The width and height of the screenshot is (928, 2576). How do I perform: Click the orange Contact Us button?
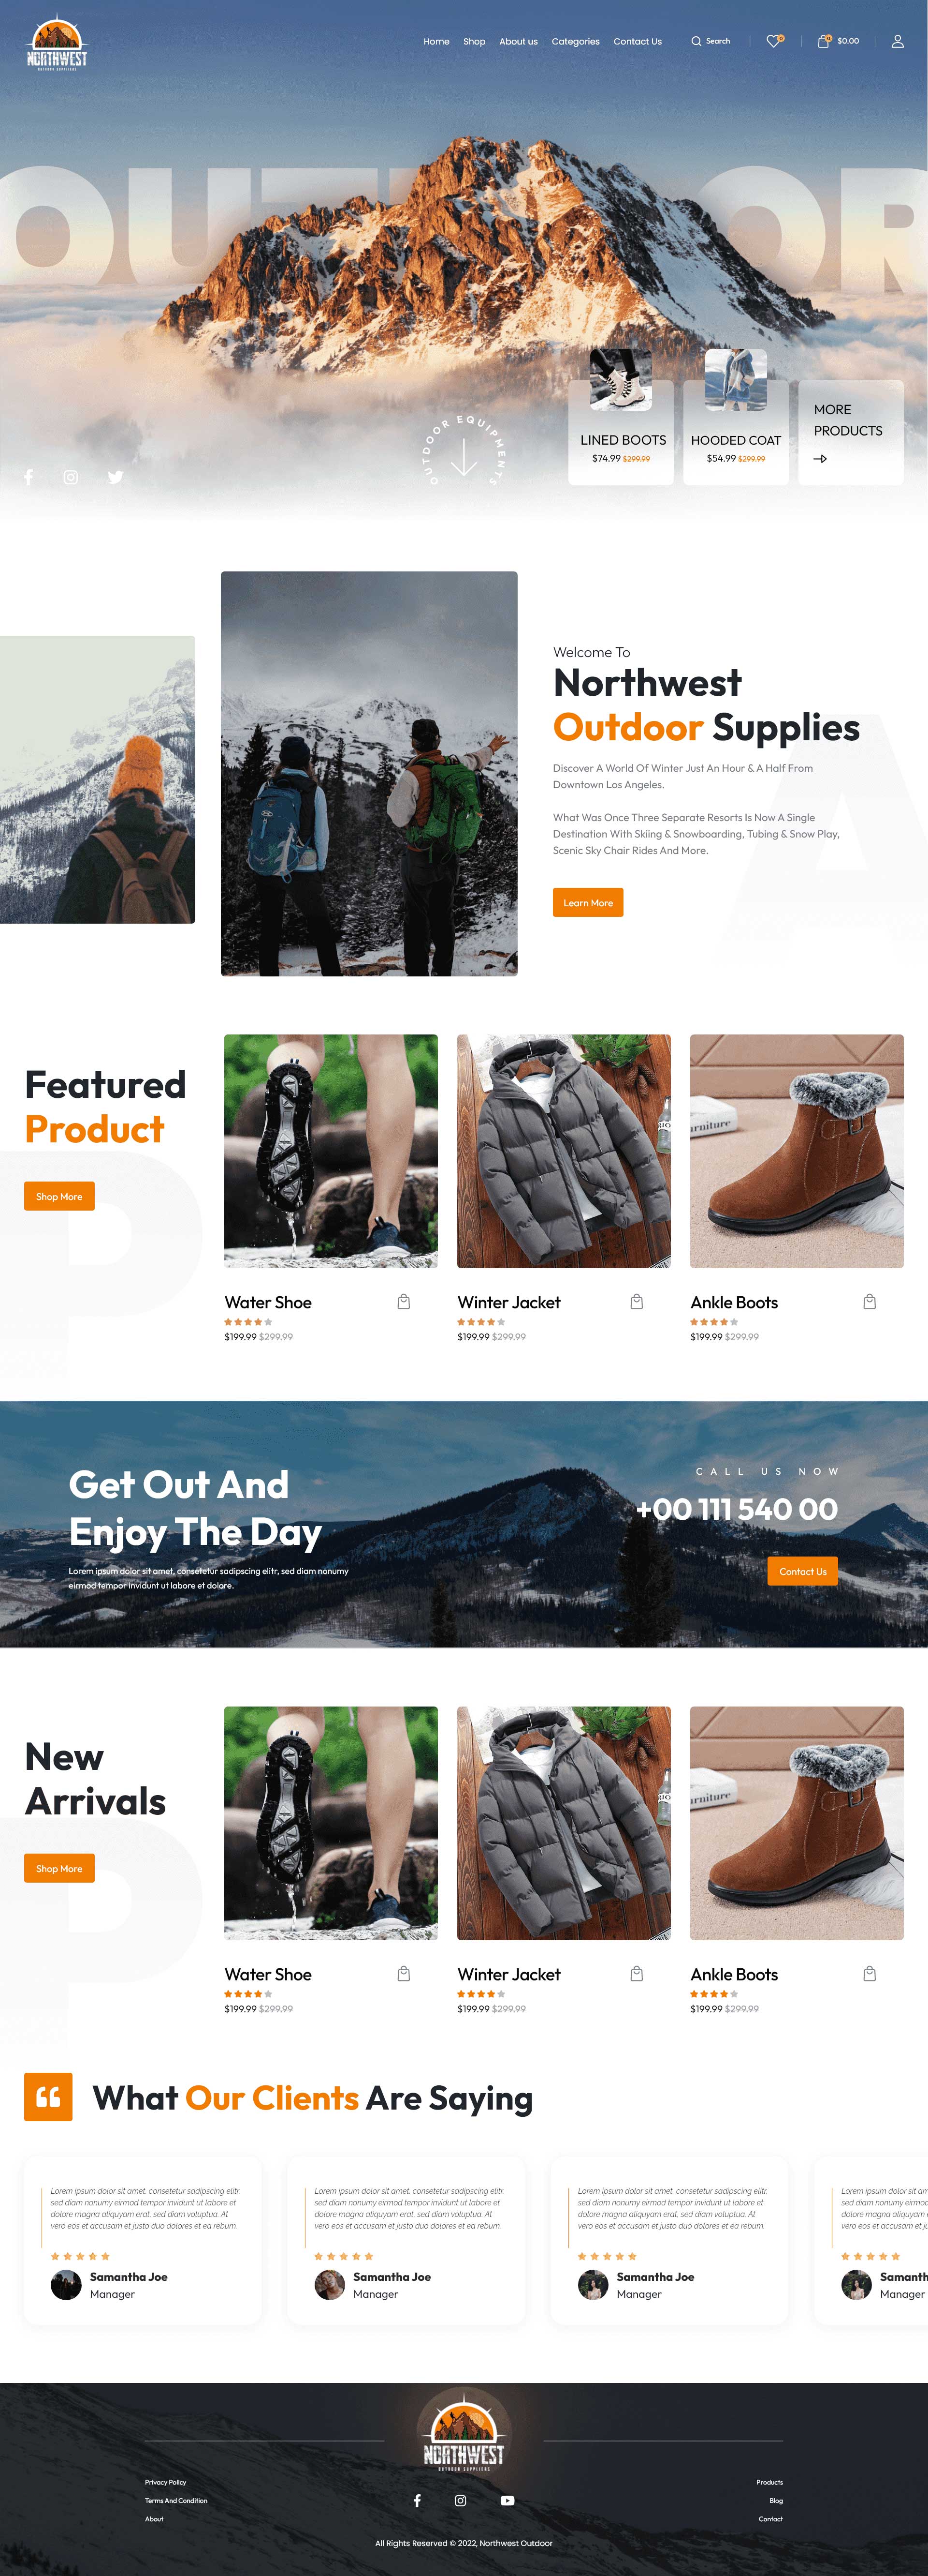(x=802, y=1571)
